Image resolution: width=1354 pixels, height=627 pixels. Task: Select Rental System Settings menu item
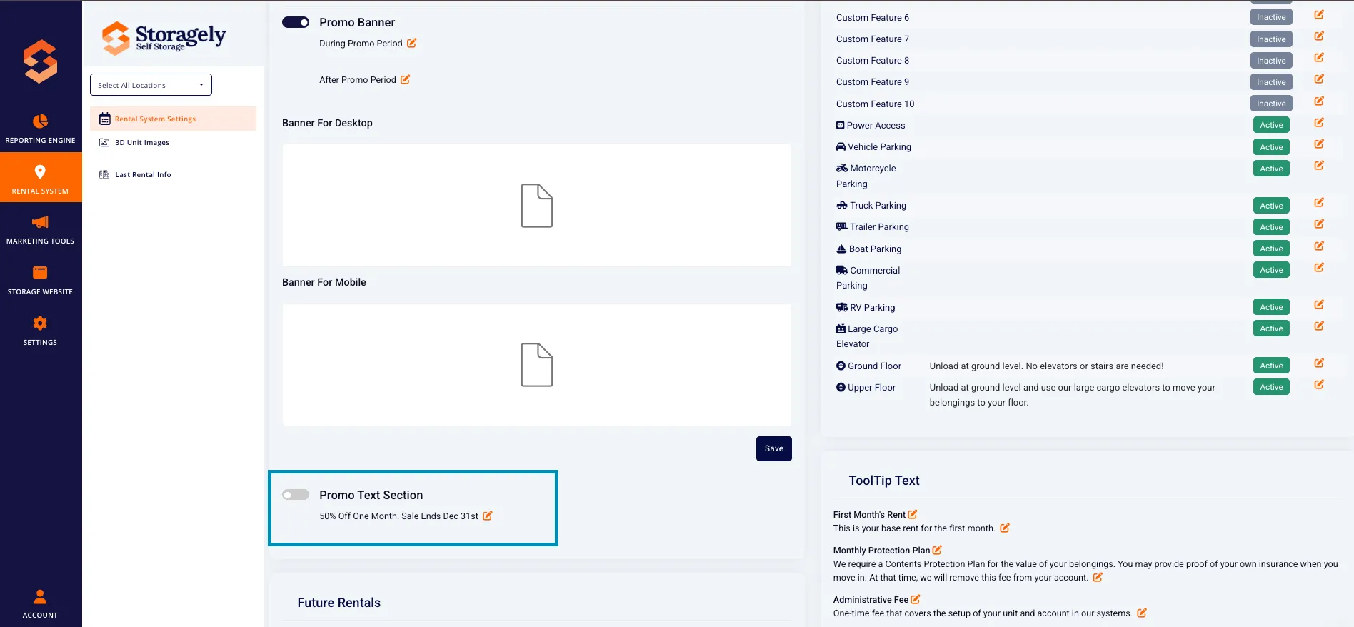tap(173, 119)
